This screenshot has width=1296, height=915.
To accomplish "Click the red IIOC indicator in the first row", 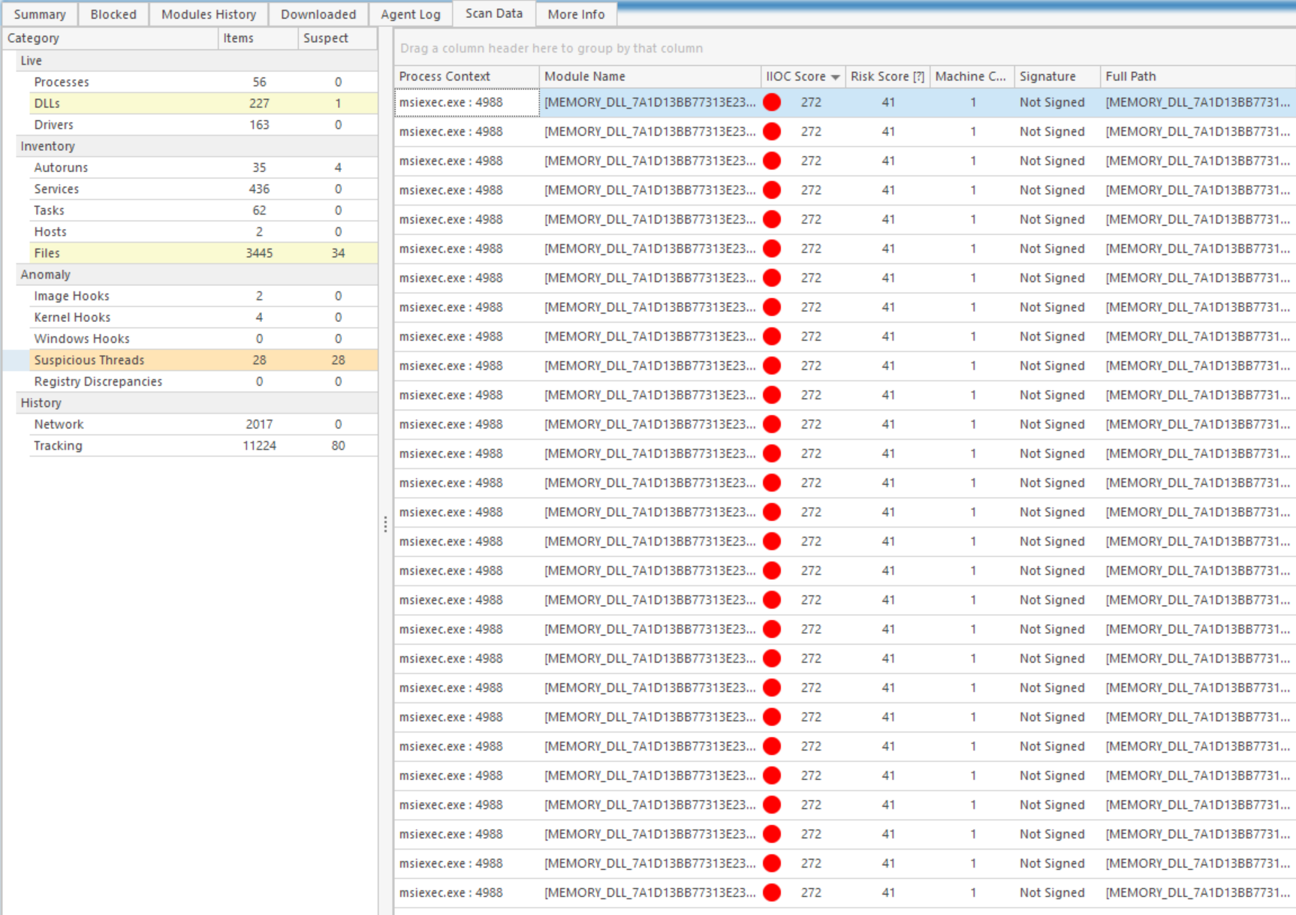I will 771,103.
